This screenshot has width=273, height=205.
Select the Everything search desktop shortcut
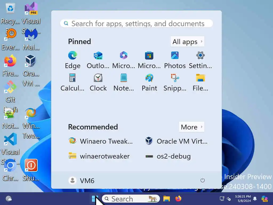click(x=10, y=40)
